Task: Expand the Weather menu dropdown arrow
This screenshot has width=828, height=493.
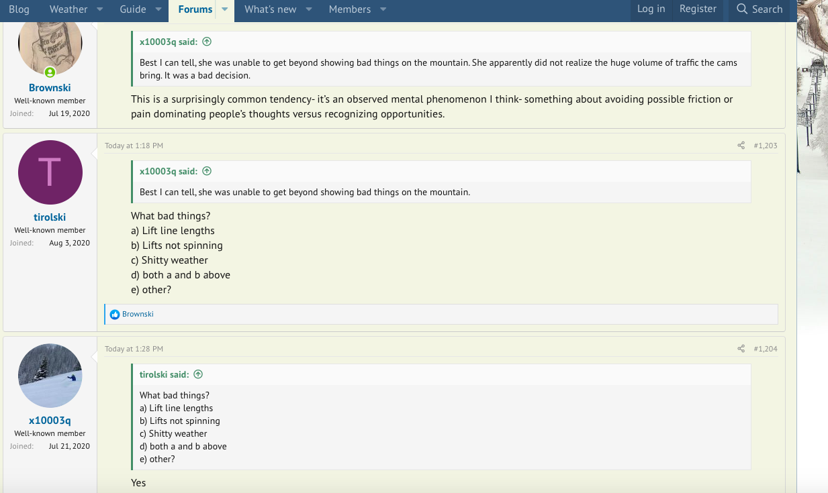Action: click(x=99, y=9)
